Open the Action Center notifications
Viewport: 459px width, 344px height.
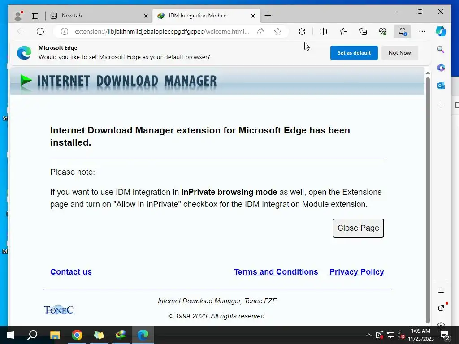tap(445, 335)
